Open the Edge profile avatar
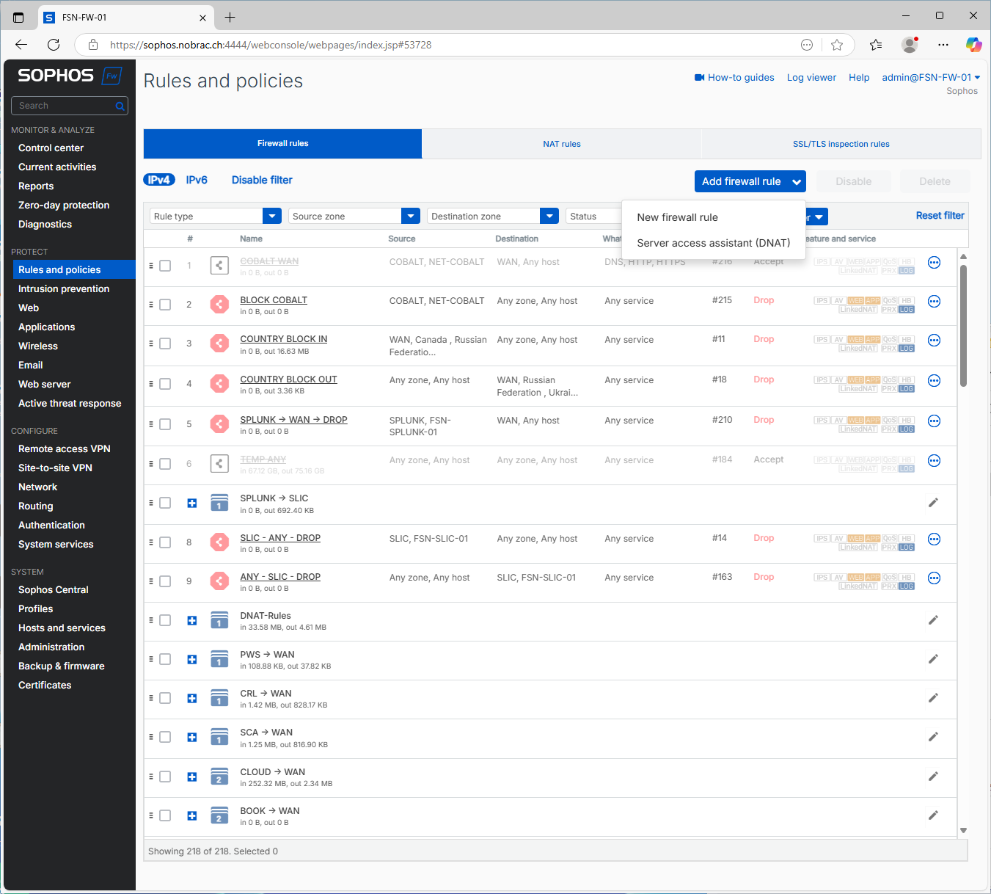The width and height of the screenshot is (991, 894). 910,45
